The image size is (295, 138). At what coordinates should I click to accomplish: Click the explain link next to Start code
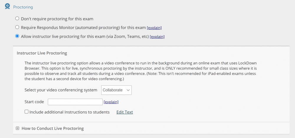coord(111,102)
